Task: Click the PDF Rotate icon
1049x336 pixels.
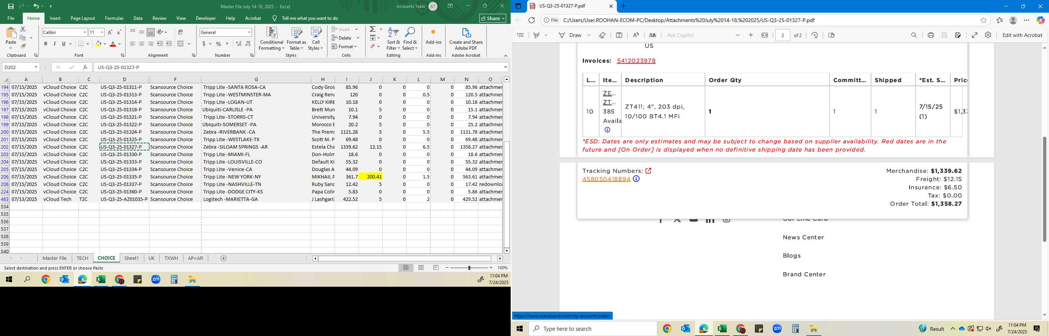Action: point(815,35)
